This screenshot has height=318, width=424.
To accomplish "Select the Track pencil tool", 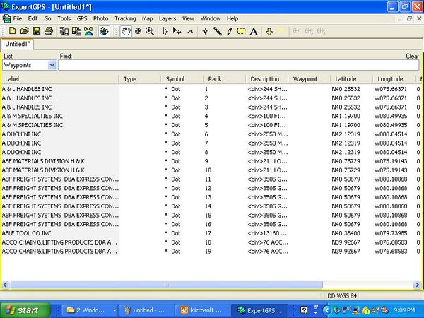I will pos(229,31).
